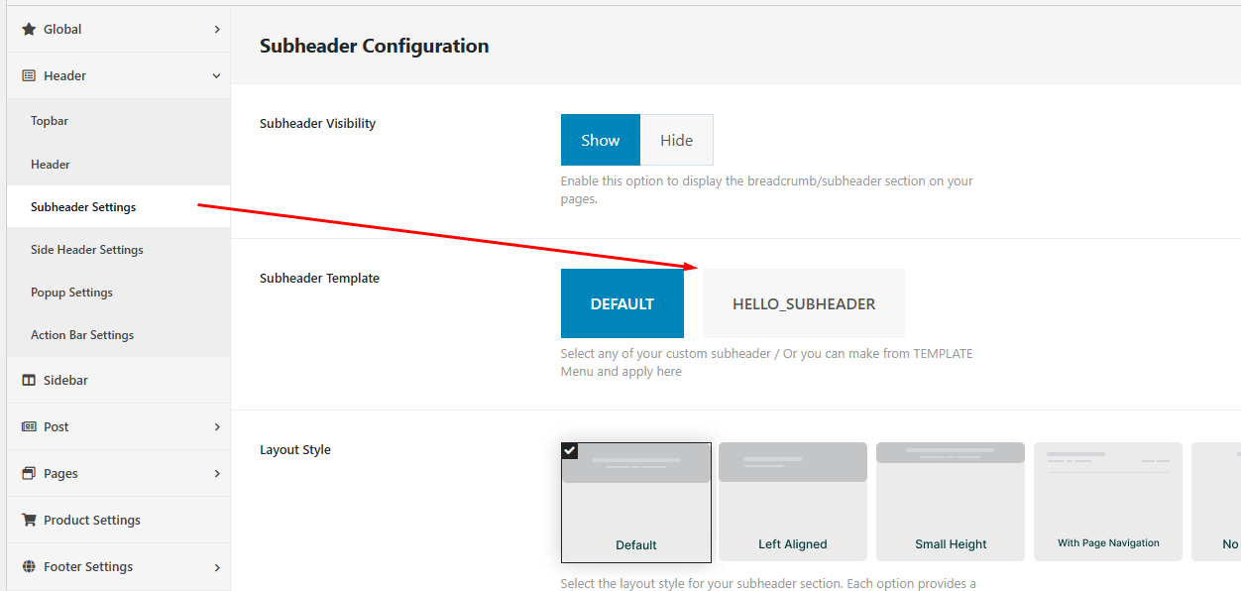Click the globe icon for Footer Settings
The height and width of the screenshot is (591, 1241).
coord(29,567)
